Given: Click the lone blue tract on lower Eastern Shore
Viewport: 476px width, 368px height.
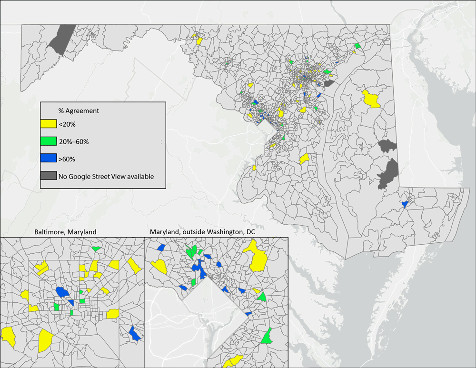Looking at the screenshot, I should pos(405,204).
